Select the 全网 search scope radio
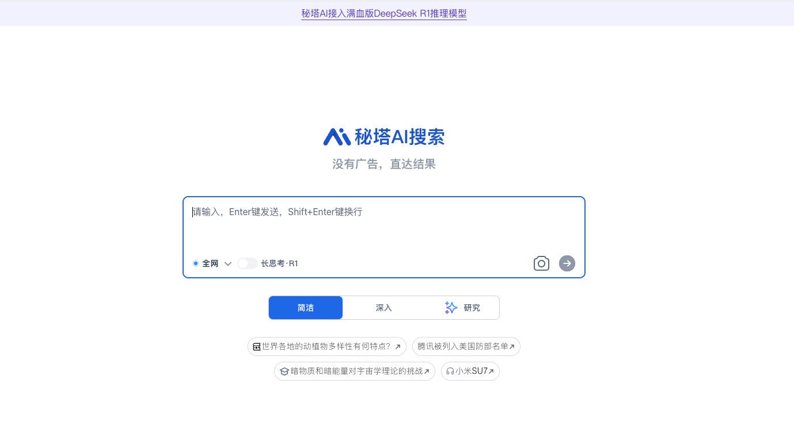The image size is (794, 429). 196,263
